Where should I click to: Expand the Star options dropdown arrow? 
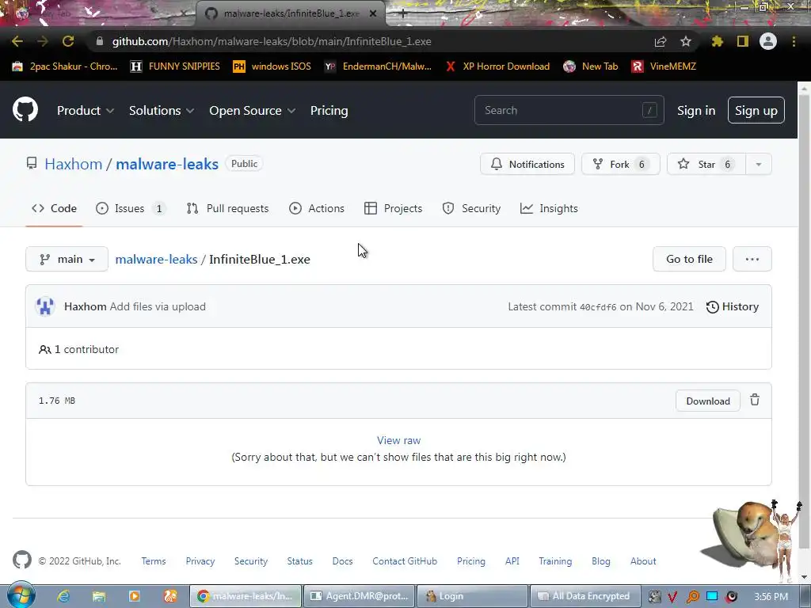click(x=758, y=165)
